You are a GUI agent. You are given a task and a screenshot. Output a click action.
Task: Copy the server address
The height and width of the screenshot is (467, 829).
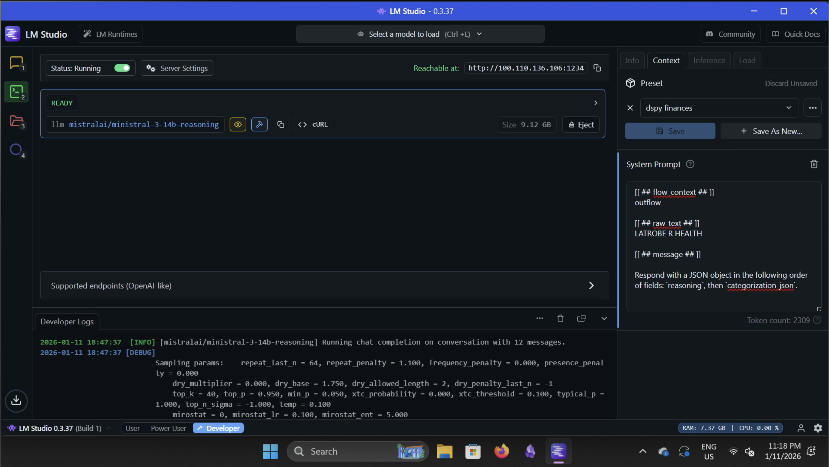597,68
